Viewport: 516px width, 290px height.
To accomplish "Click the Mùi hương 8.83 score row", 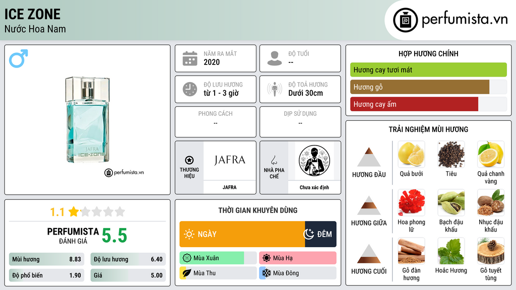I will (x=46, y=259).
